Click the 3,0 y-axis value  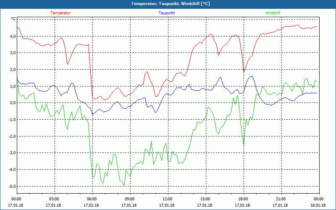tap(13, 53)
